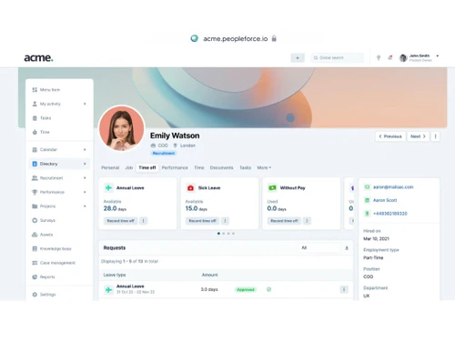Open the notifications bell
Screen dimensions: 455x341
390,57
